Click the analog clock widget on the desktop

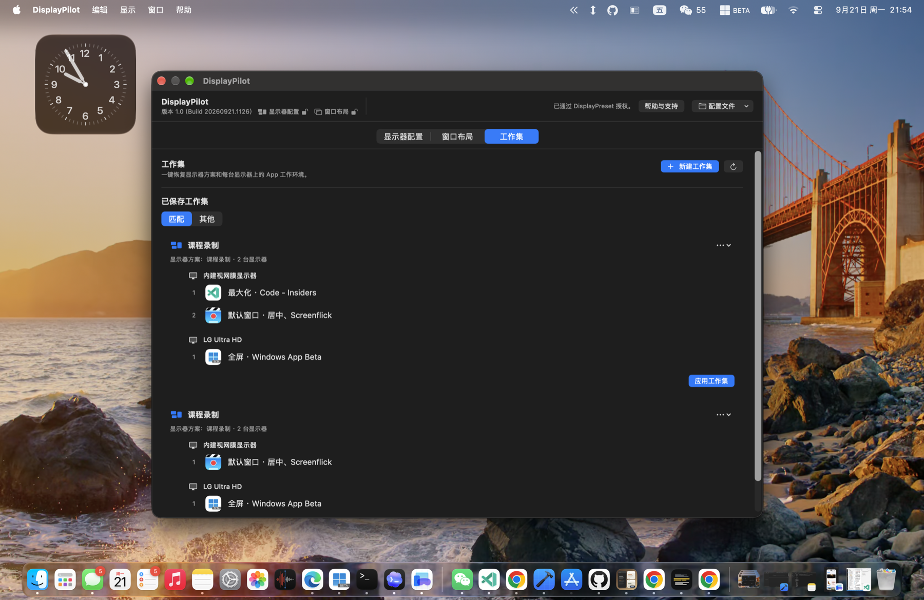[85, 84]
